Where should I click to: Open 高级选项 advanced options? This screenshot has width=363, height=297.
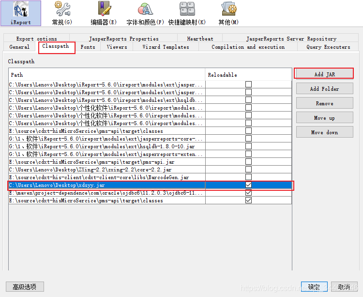coord(25,287)
